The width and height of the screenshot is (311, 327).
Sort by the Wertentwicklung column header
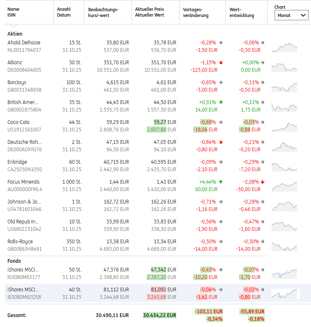[242, 12]
